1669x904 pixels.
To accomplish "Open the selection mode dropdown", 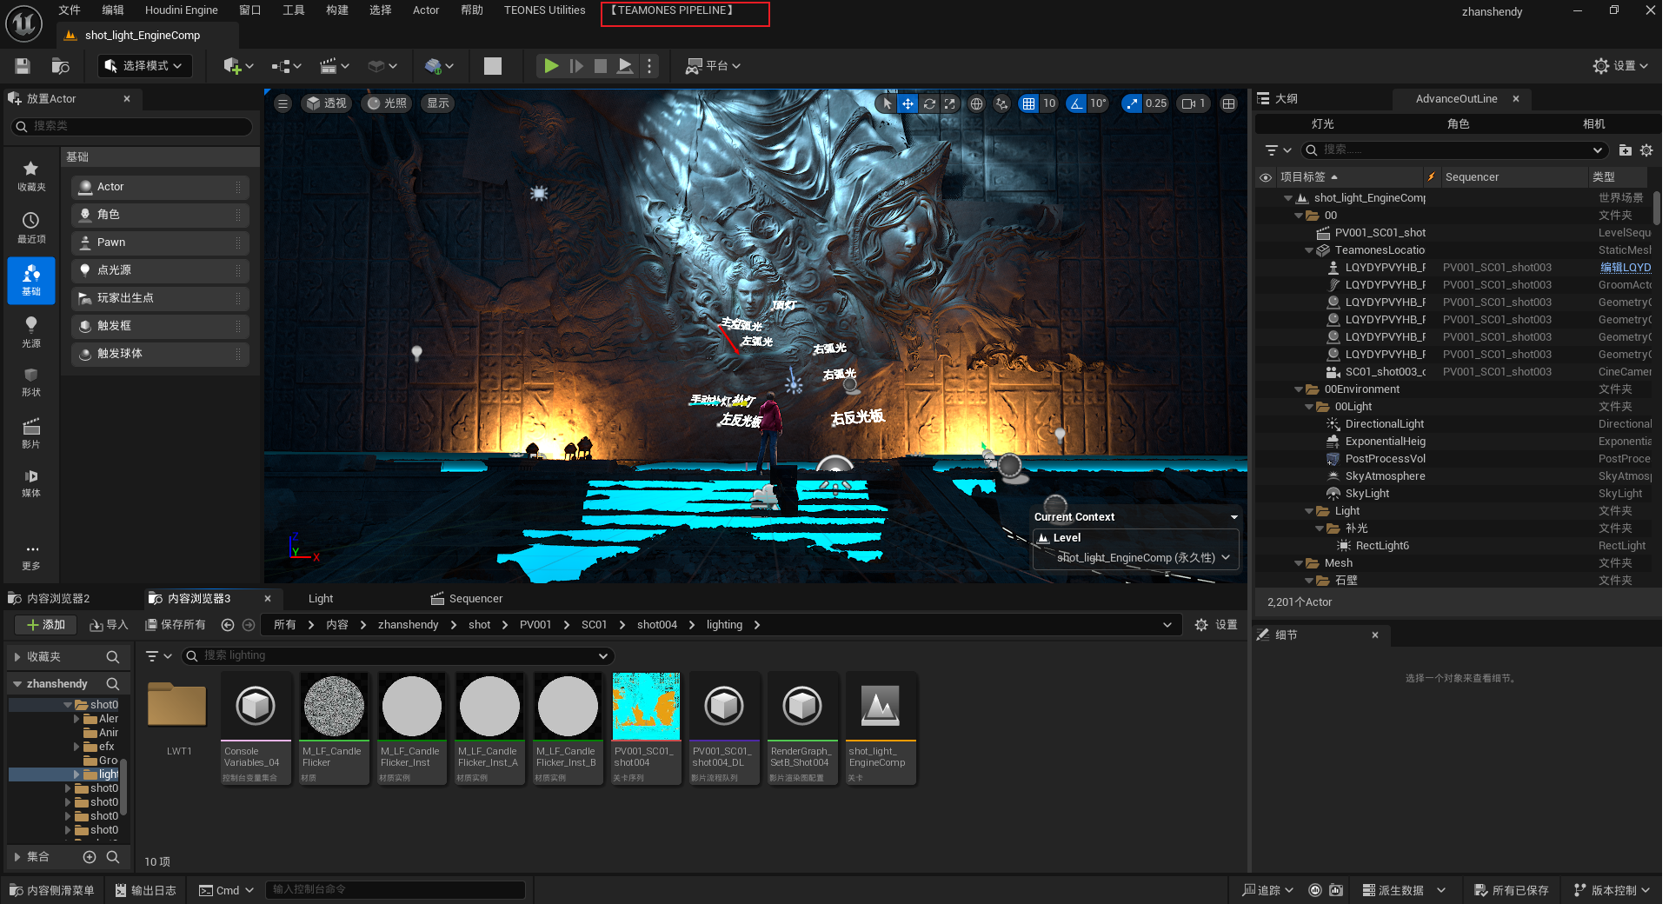I will 144,66.
